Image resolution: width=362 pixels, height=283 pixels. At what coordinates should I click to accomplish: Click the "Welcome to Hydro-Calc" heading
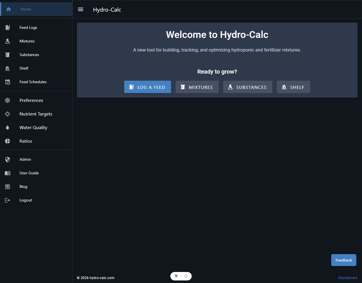click(217, 35)
